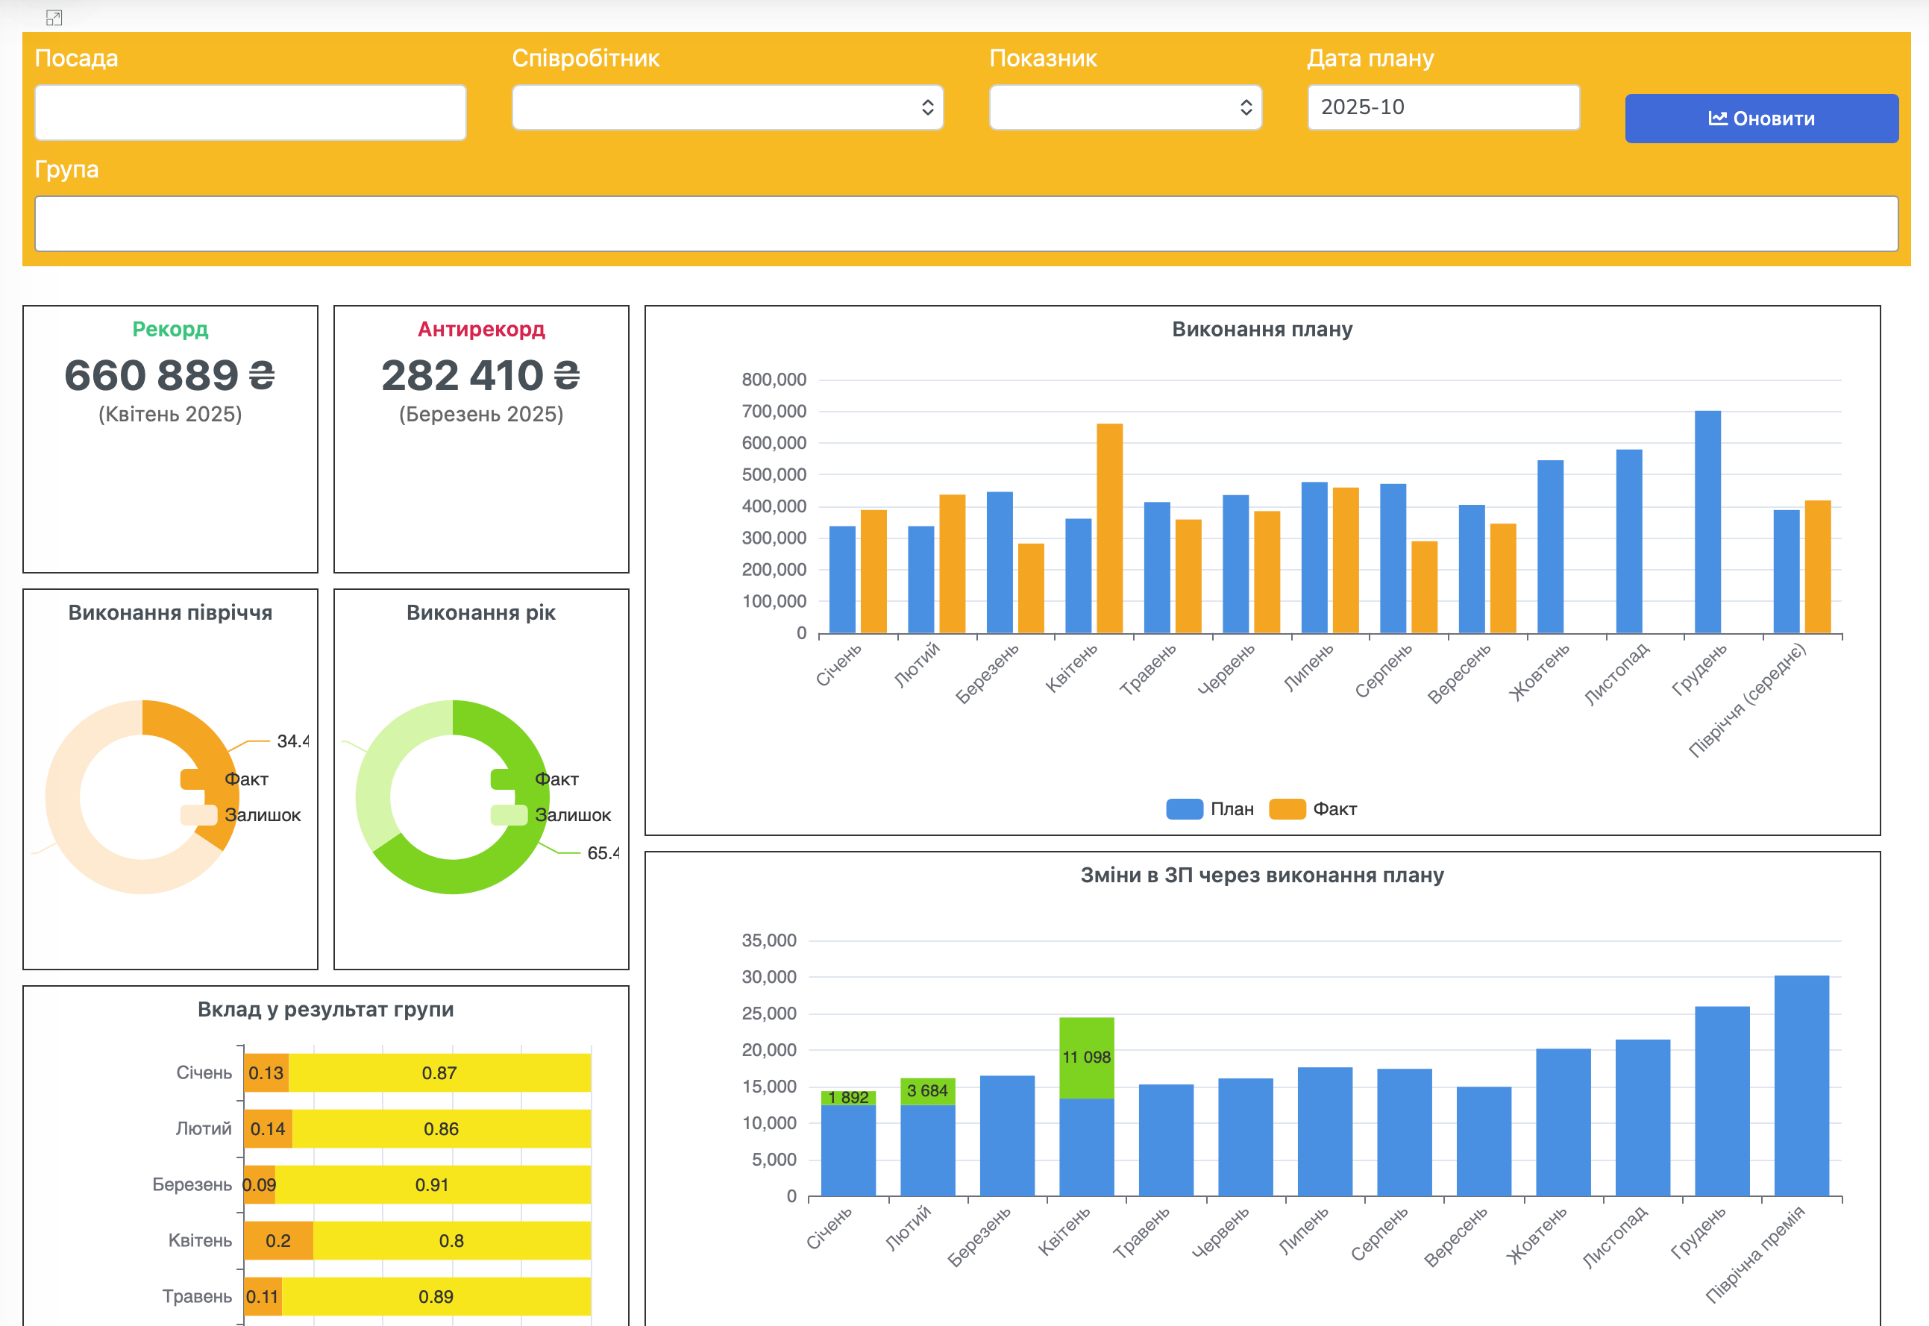1929x1326 pixels.
Task: Open the Показник dropdown
Action: tap(1125, 107)
